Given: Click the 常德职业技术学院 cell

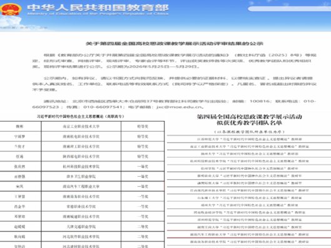Looking at the screenshot, I should [81, 207].
